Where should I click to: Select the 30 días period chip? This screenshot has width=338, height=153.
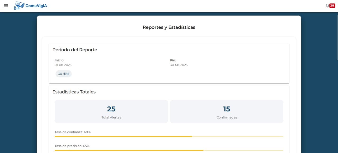click(63, 74)
